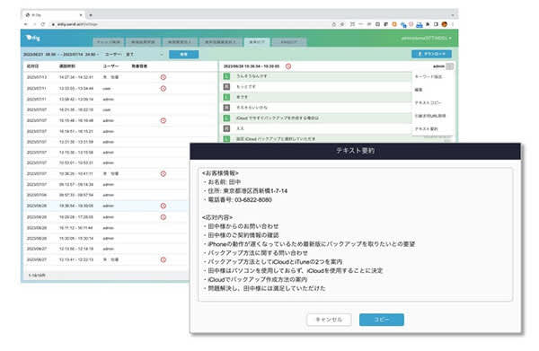Click the red marker icon on the 10:36:26 row
This screenshot has height=351, width=539.
[163, 174]
